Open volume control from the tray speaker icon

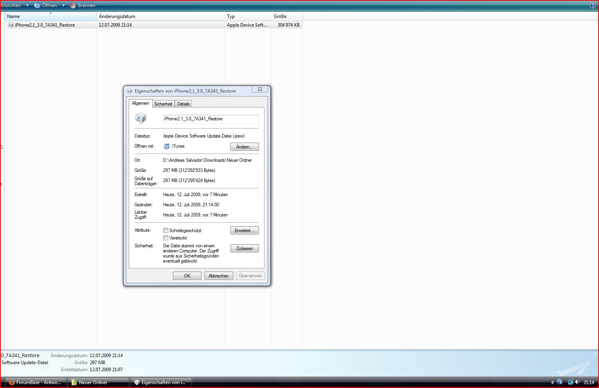click(577, 382)
